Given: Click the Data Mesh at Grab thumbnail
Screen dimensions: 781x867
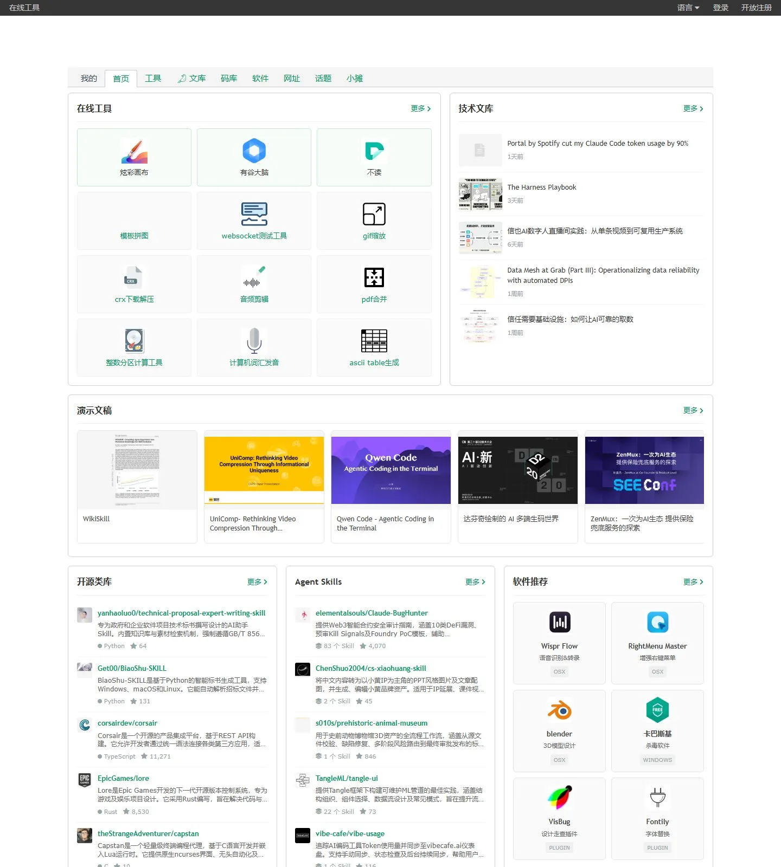Looking at the screenshot, I should click(x=481, y=282).
